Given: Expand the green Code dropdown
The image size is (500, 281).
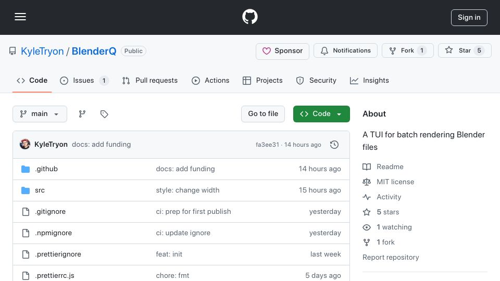Looking at the screenshot, I should click(x=321, y=114).
